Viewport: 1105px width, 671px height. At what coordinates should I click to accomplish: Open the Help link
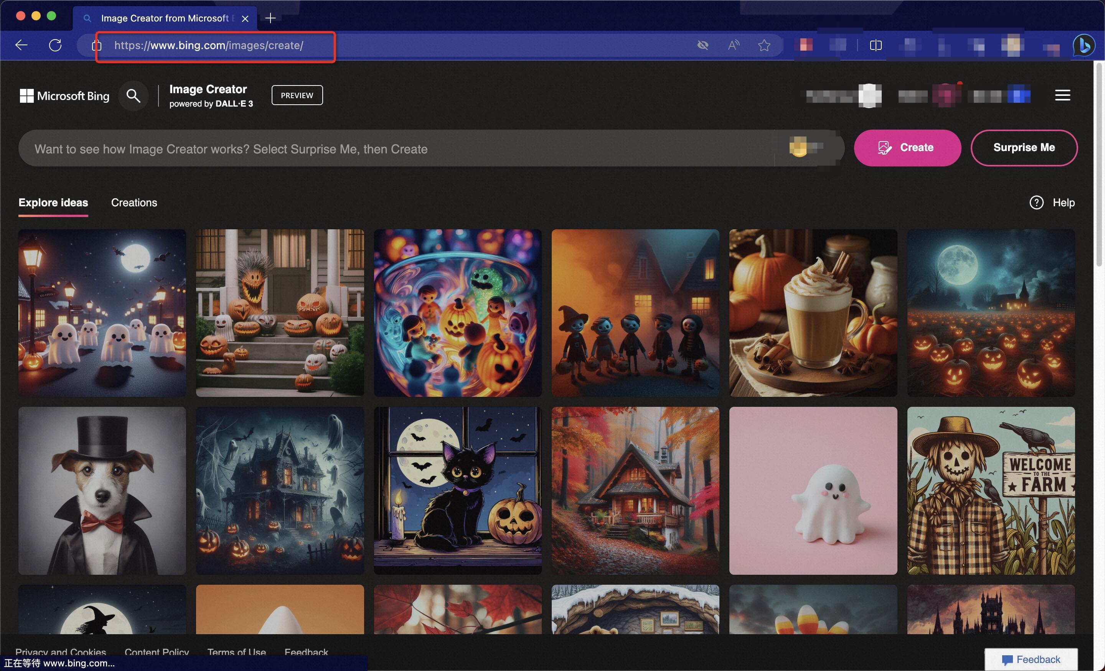pos(1052,202)
